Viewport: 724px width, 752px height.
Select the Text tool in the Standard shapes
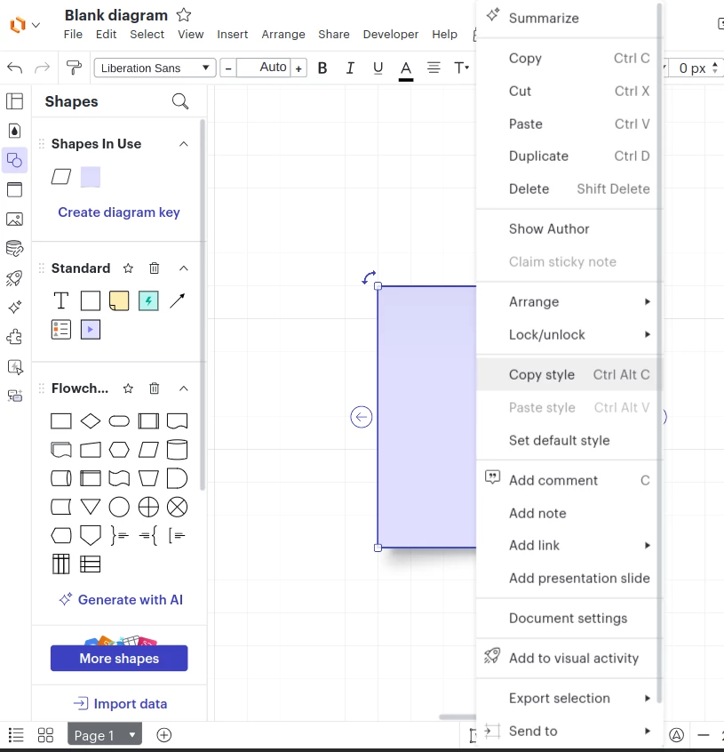60,300
